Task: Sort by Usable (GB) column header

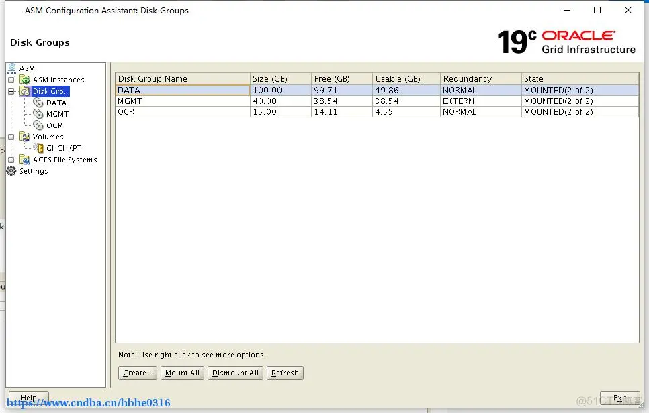Action: pos(406,79)
